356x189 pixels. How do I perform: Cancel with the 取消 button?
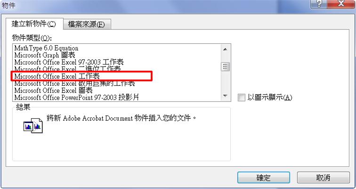[x=324, y=177]
